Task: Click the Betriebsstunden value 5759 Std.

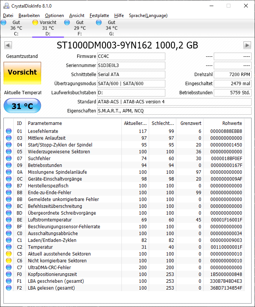Action: [x=233, y=93]
